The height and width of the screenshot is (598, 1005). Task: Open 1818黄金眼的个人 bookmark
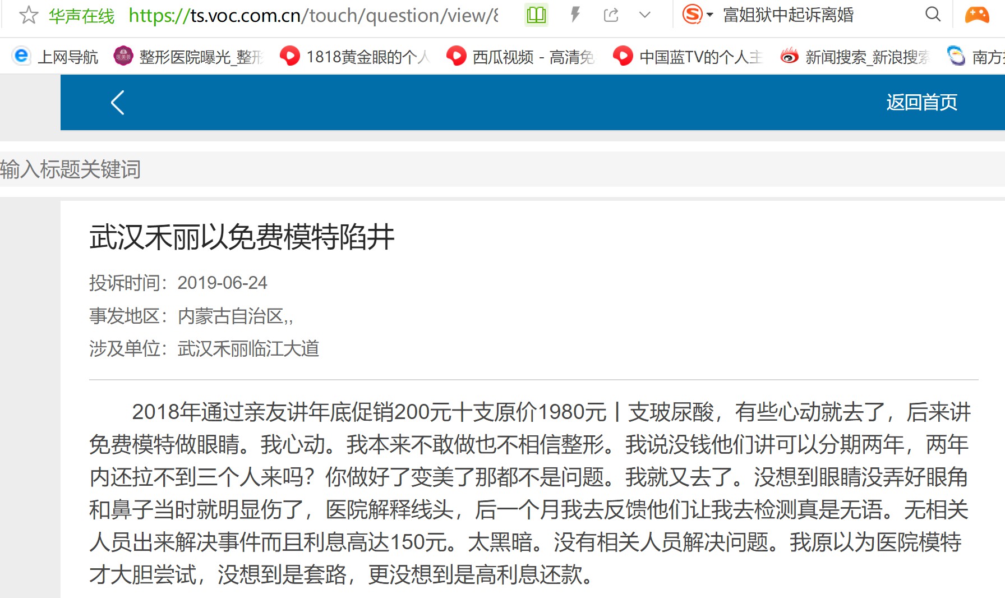(355, 57)
